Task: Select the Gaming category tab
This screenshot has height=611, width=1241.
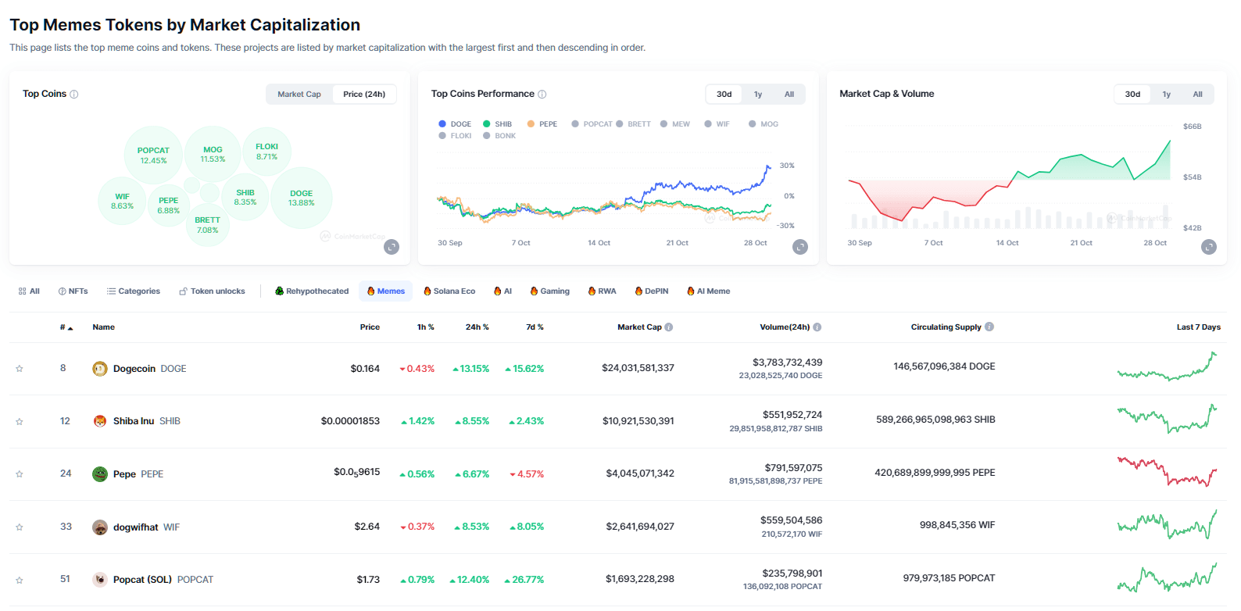Action: click(549, 291)
